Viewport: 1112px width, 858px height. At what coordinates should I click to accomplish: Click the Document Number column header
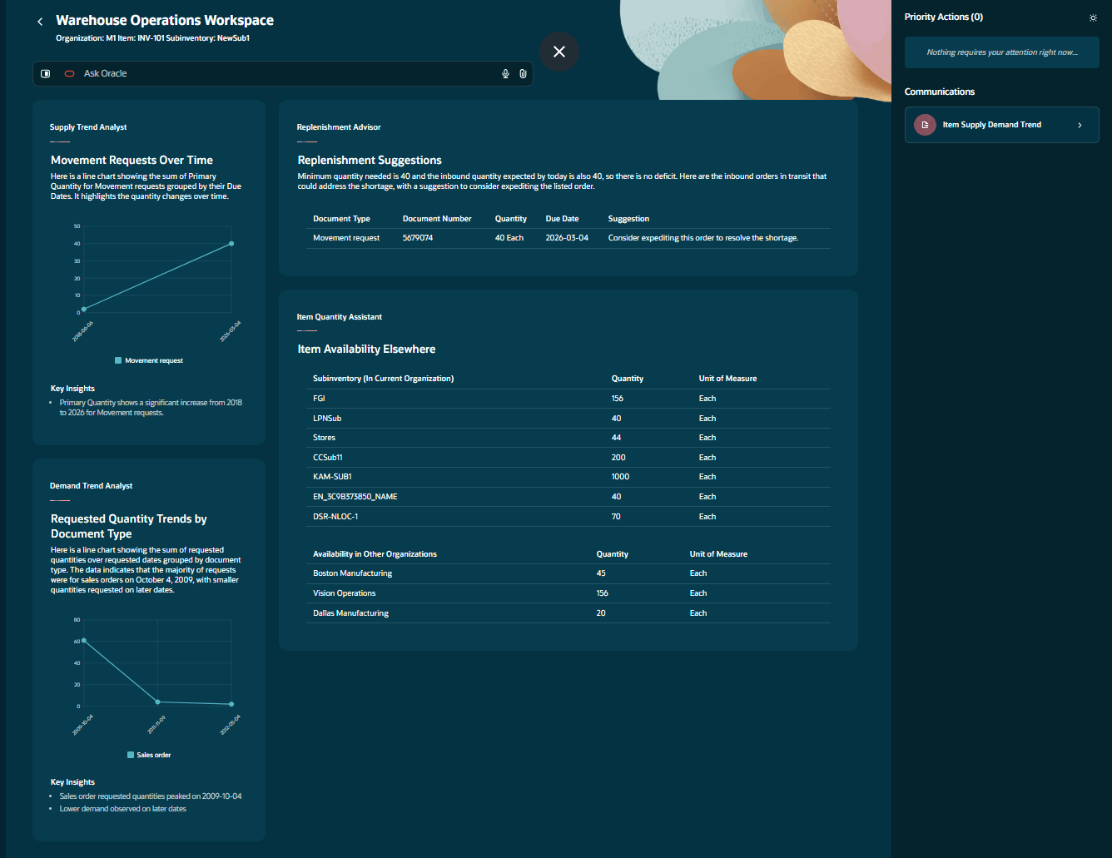pos(437,219)
